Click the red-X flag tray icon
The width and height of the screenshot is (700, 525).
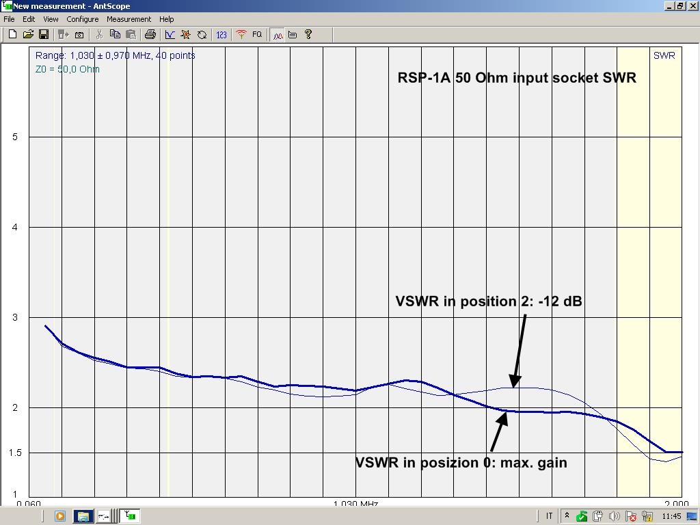(630, 516)
